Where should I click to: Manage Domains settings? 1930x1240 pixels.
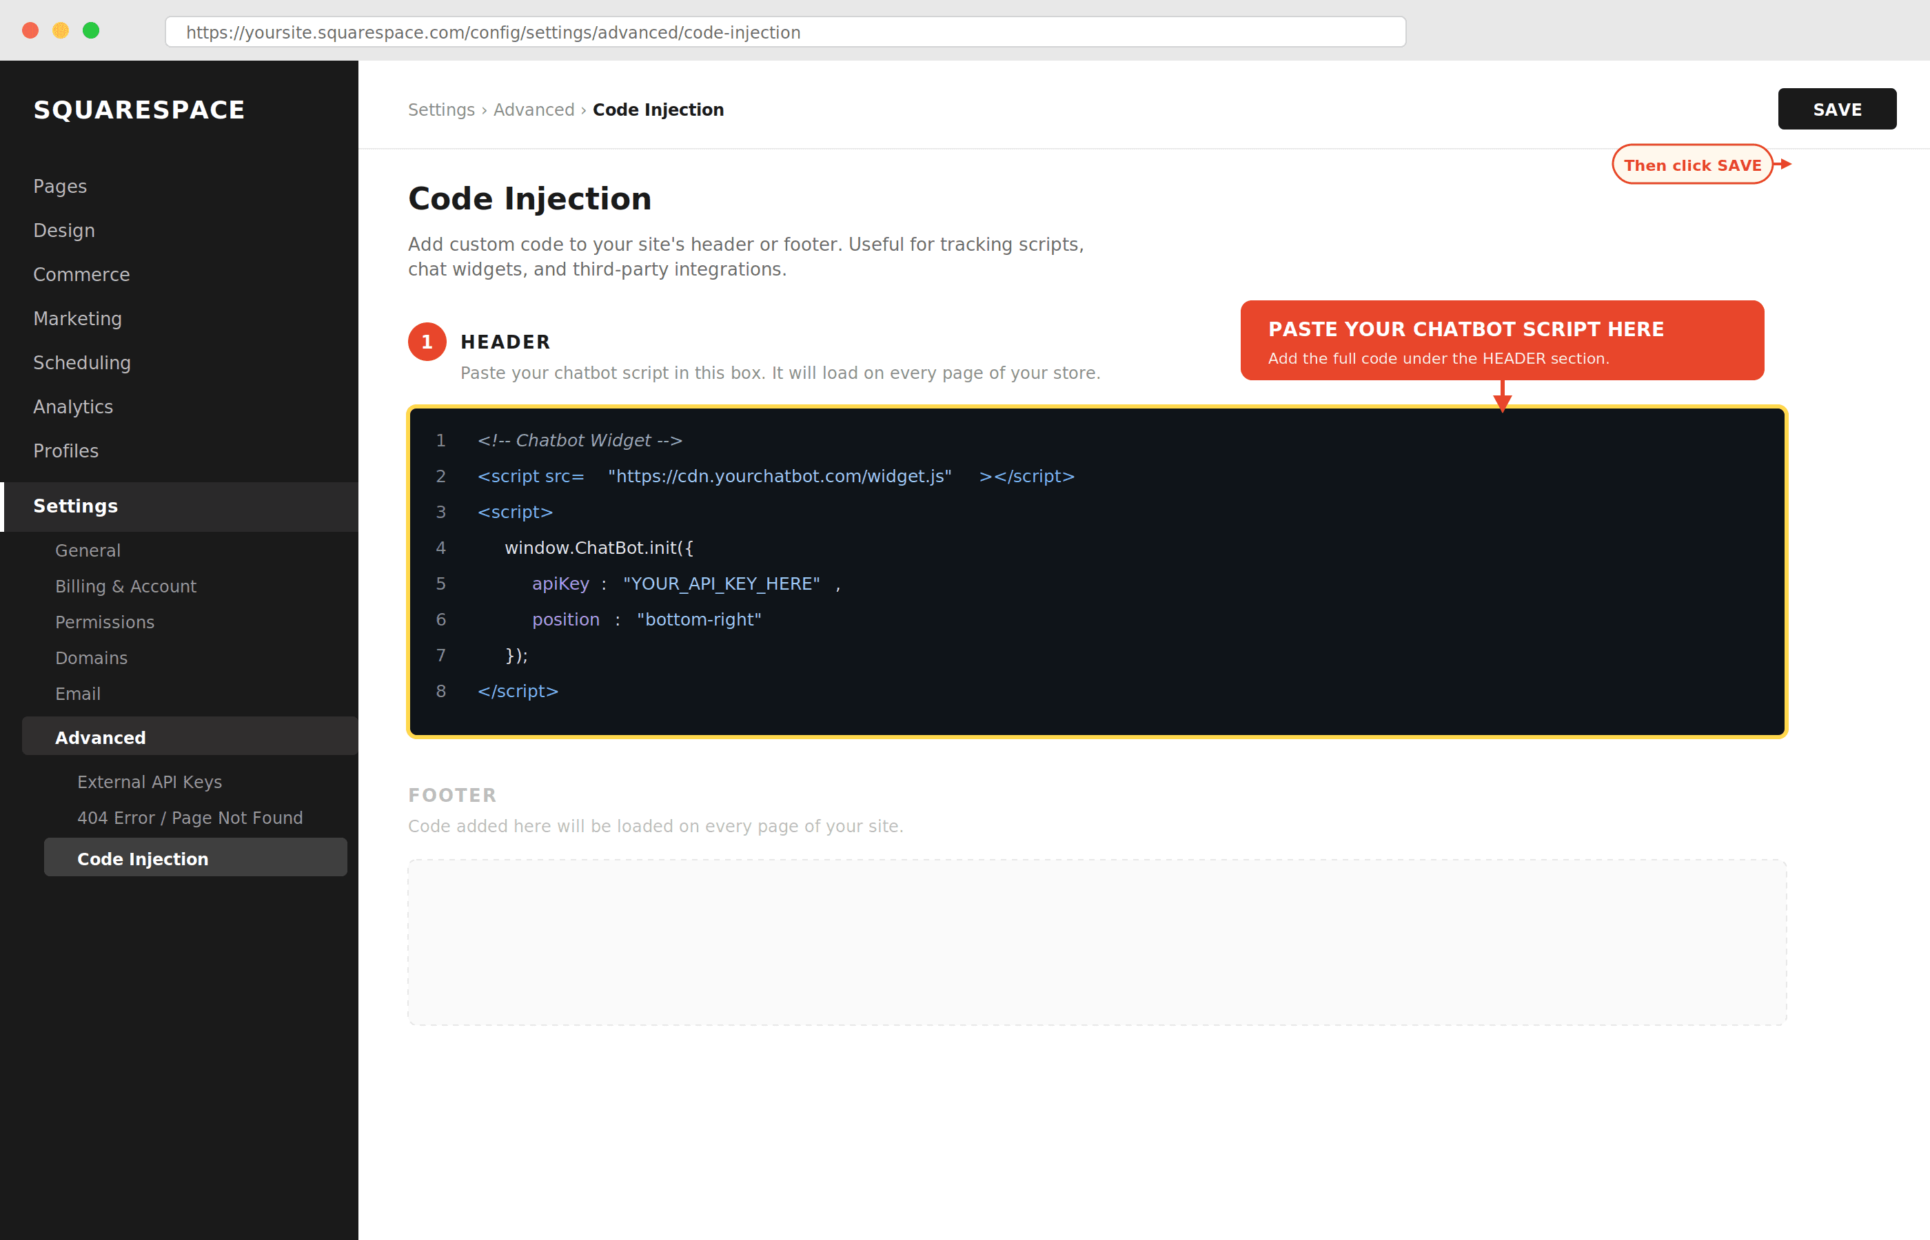point(92,658)
